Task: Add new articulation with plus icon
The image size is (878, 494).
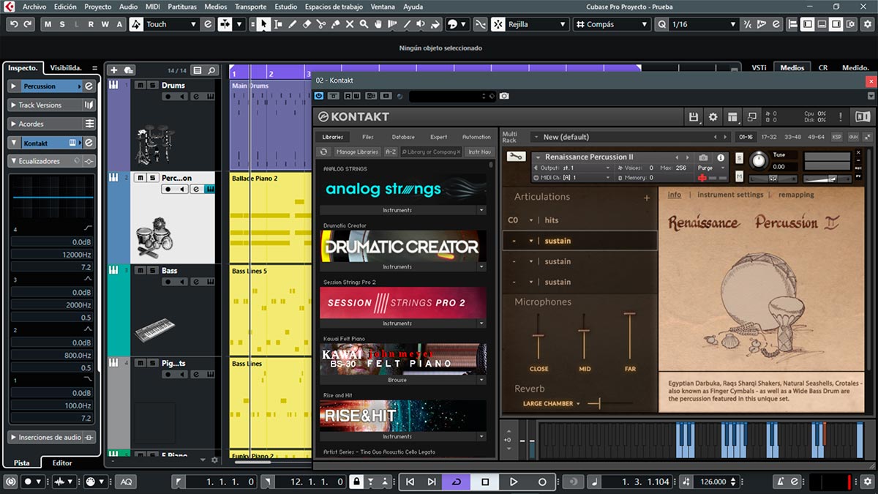Action: [647, 198]
